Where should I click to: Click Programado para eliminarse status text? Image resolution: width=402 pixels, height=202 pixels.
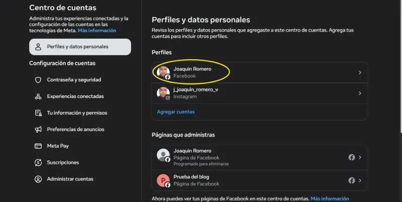click(201, 164)
